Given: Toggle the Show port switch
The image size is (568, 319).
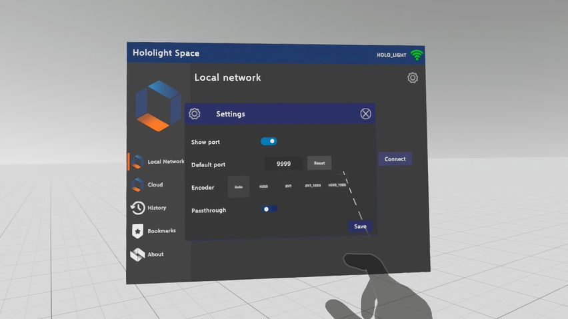Looking at the screenshot, I should (269, 141).
